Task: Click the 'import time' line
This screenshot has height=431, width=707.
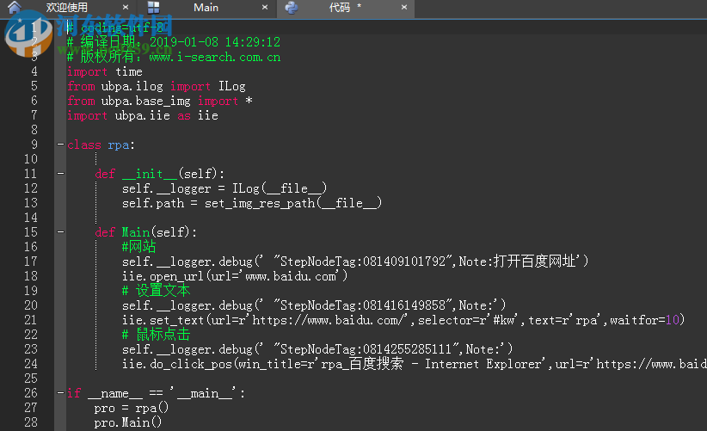Action: 105,71
